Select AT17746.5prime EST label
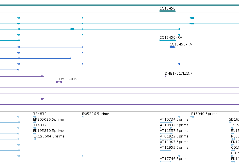Image resolution: width=239 pixels, height=163 pixels. [174, 159]
